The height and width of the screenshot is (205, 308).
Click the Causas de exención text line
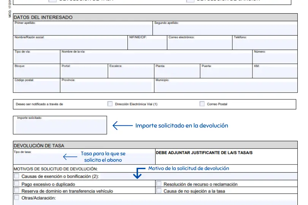198,177
